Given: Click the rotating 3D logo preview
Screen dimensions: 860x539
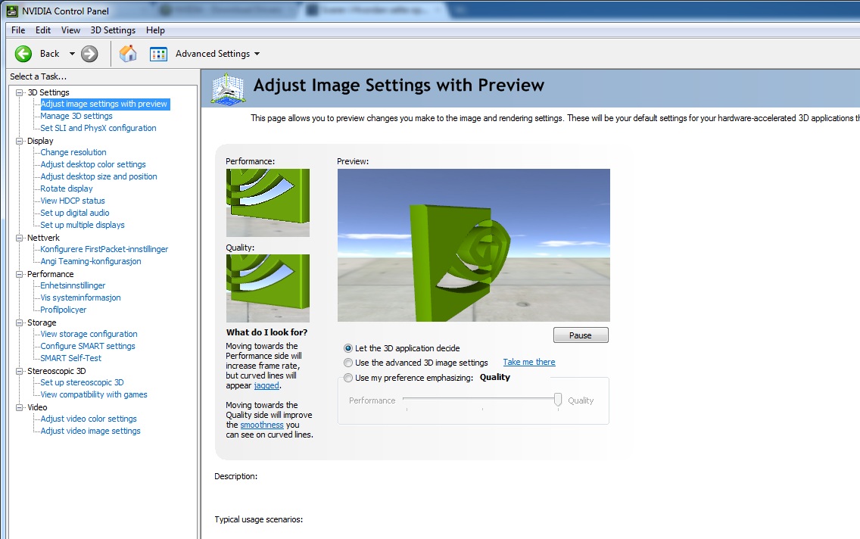Looking at the screenshot, I should pos(473,245).
